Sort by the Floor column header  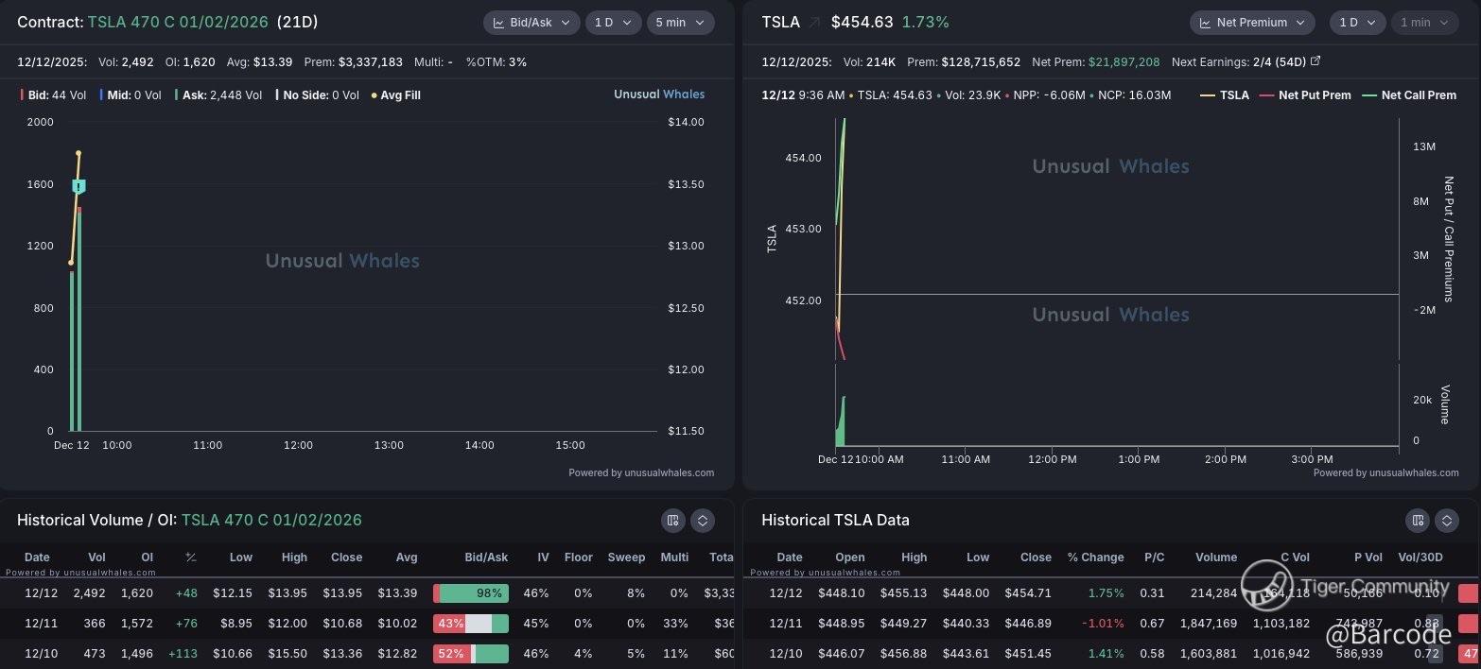578,557
